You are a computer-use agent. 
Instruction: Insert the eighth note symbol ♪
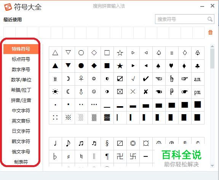[68, 143]
